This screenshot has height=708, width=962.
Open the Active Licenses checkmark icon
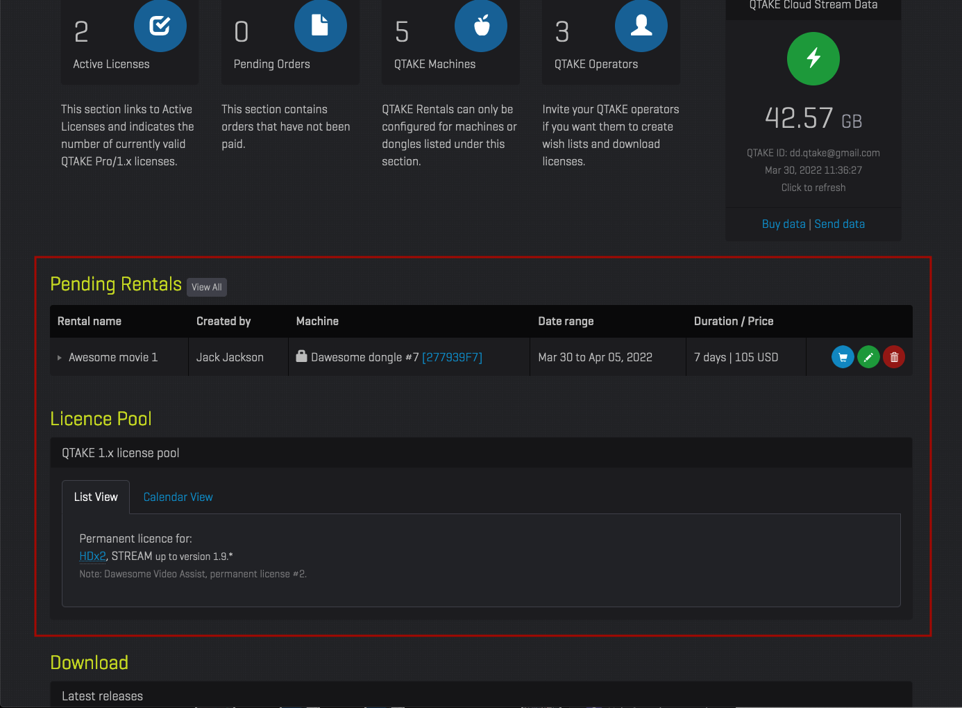coord(160,26)
